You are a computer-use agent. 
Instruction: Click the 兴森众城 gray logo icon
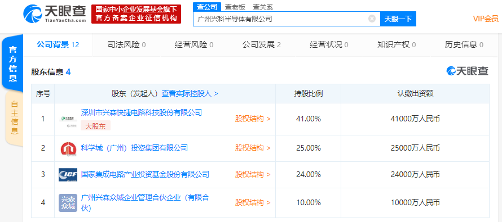68,203
